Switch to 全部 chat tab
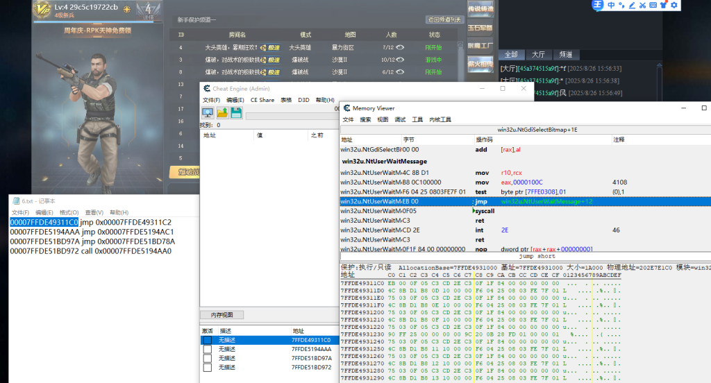This screenshot has width=711, height=383. (511, 54)
